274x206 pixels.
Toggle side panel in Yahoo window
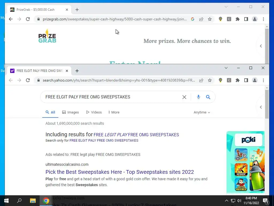246,80
